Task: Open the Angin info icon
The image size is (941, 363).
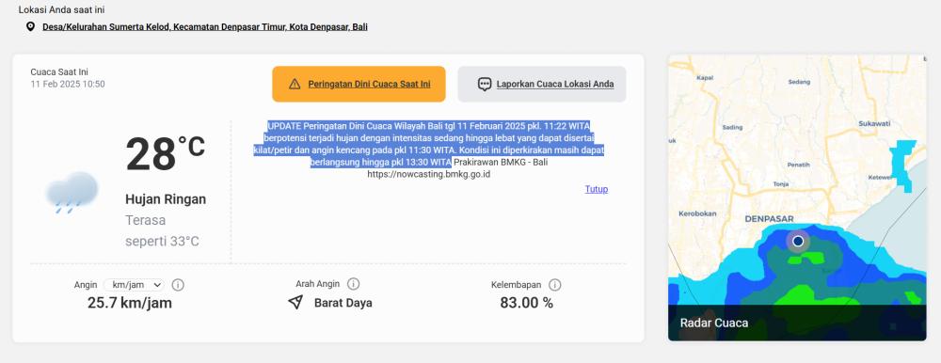Action: pyautogui.click(x=178, y=285)
